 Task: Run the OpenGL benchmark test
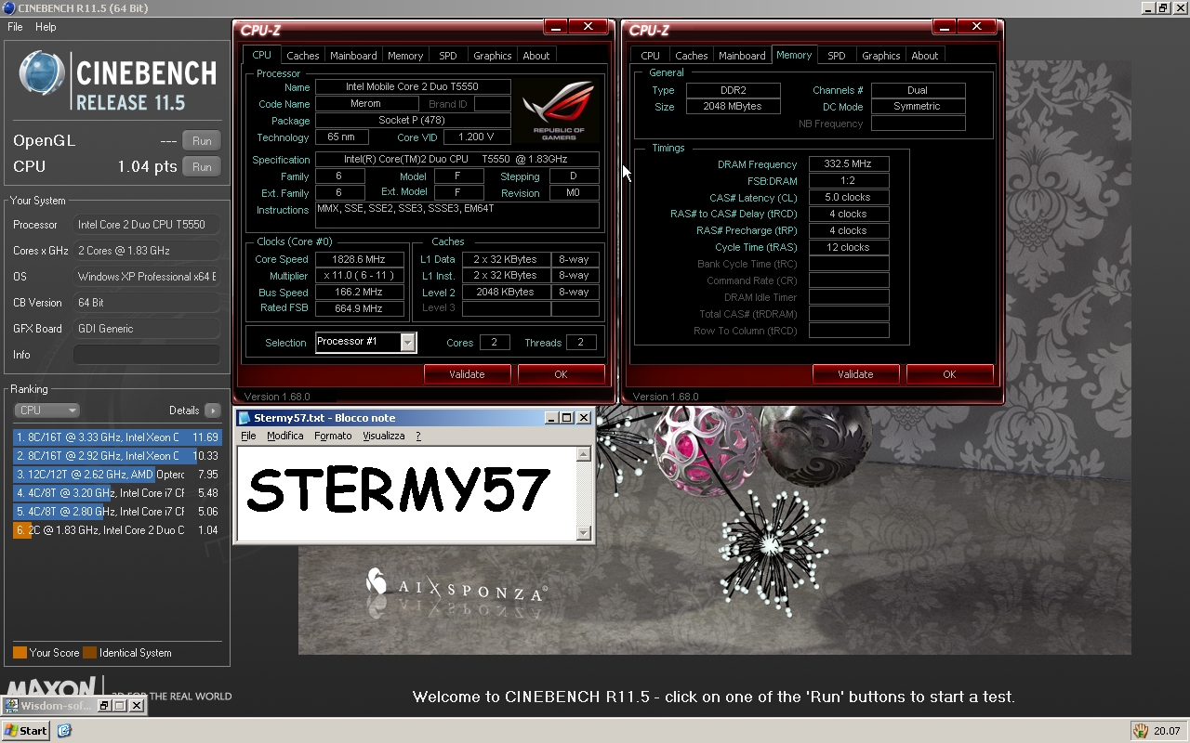click(202, 141)
